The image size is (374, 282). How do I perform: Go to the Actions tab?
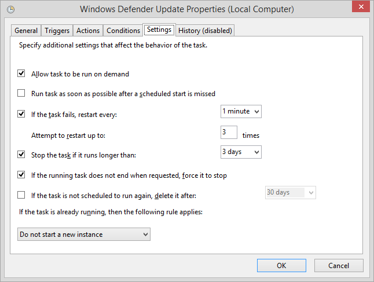click(x=88, y=31)
